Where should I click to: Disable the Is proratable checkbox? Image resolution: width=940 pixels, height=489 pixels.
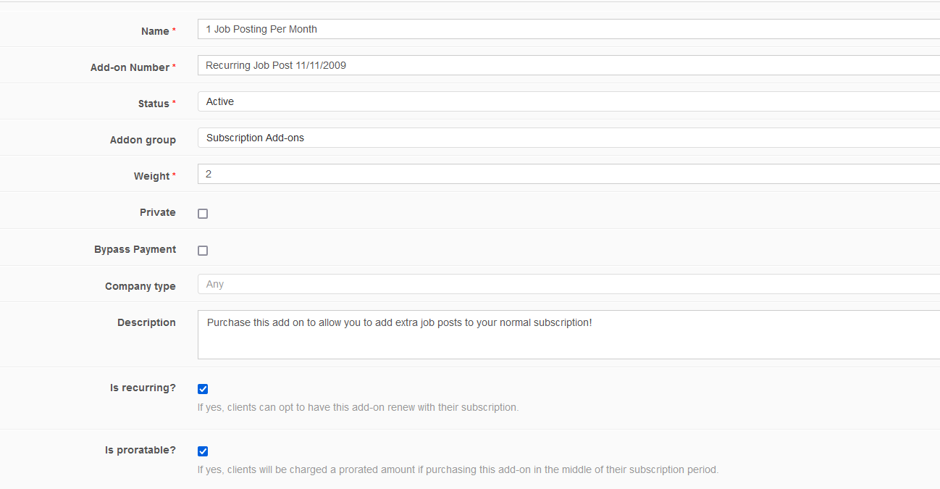coord(203,451)
